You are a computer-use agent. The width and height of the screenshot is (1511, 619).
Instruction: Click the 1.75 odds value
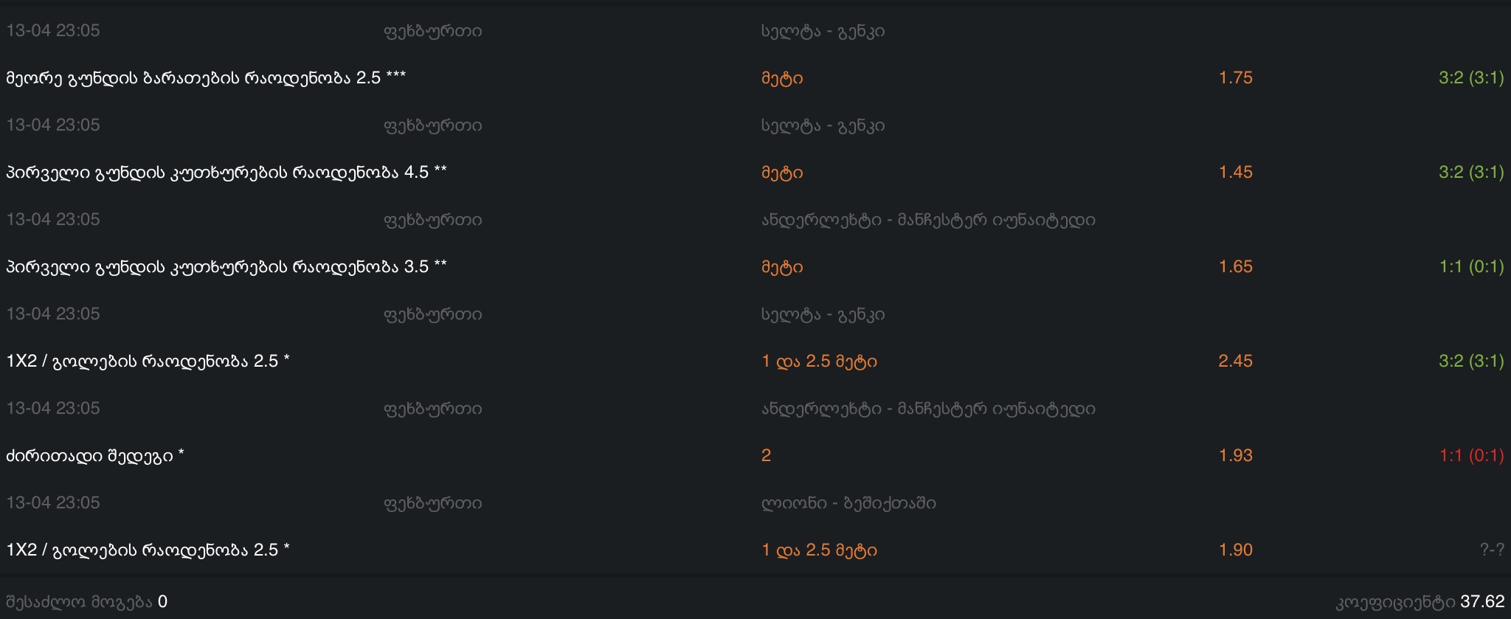tap(1235, 78)
